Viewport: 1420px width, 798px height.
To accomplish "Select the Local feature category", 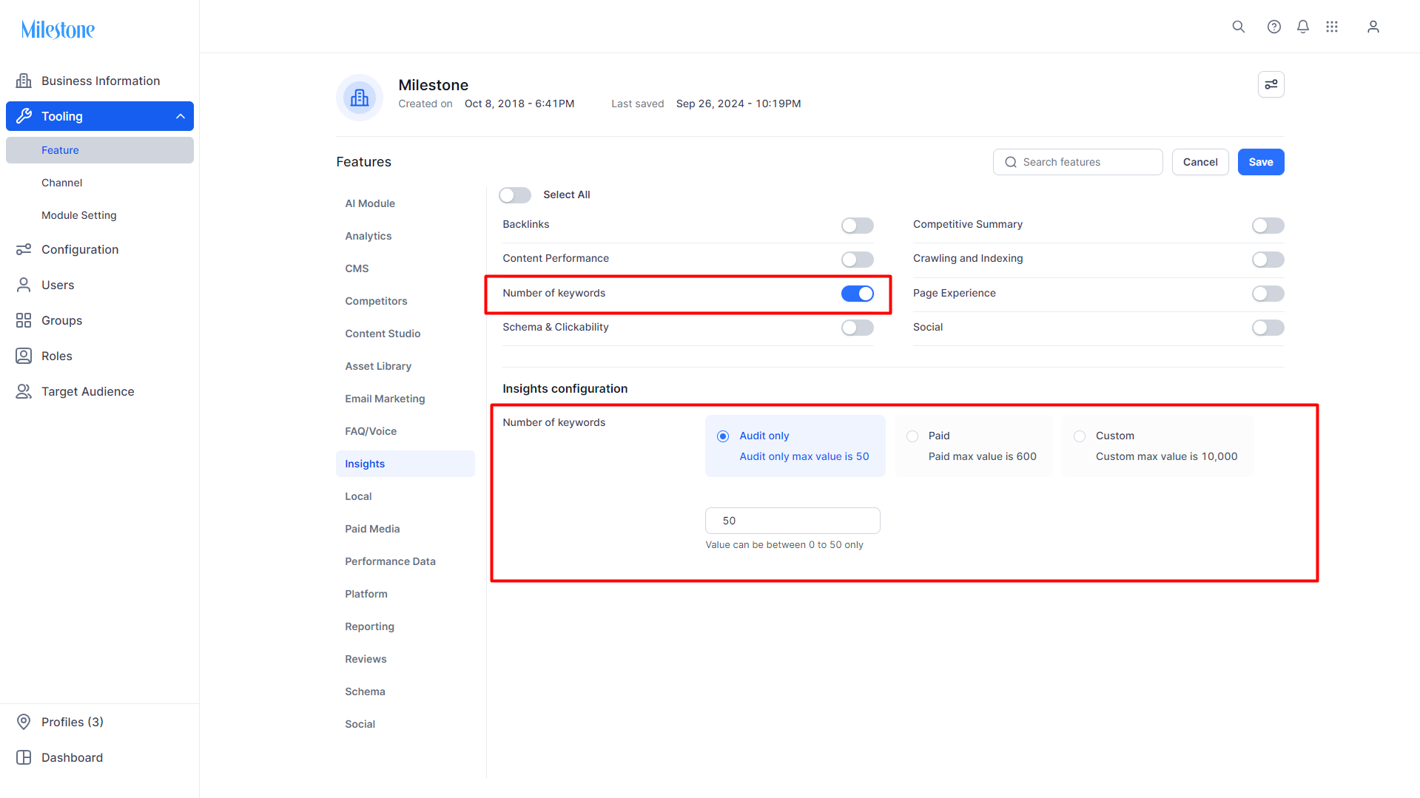I will coord(406,496).
